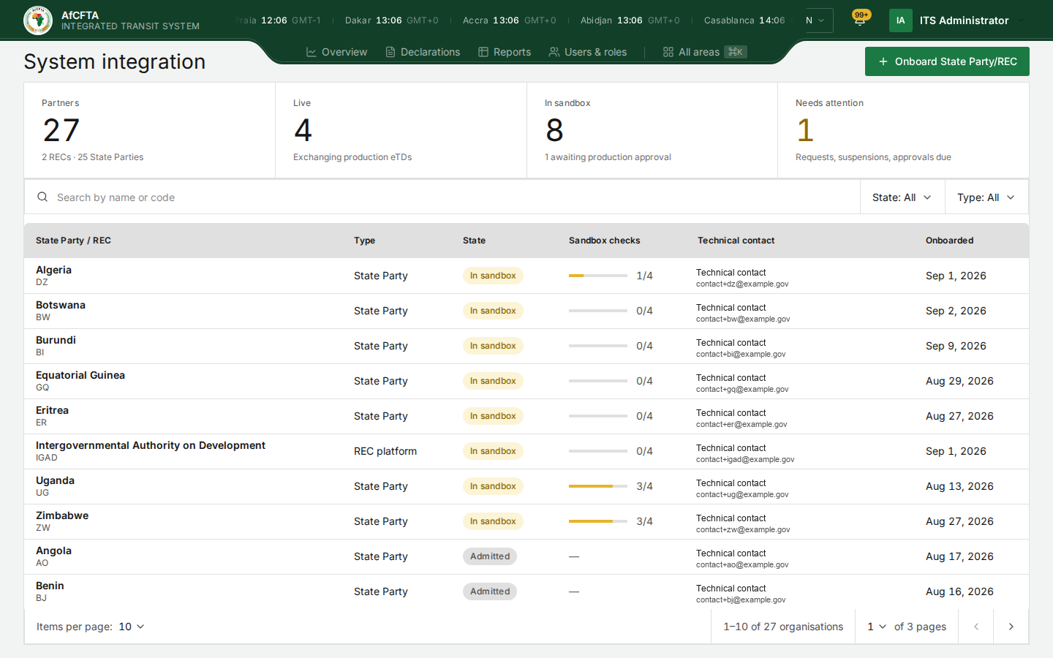1053x658 pixels.
Task: Open the Equatorial Guinea row
Action: [x=526, y=381]
